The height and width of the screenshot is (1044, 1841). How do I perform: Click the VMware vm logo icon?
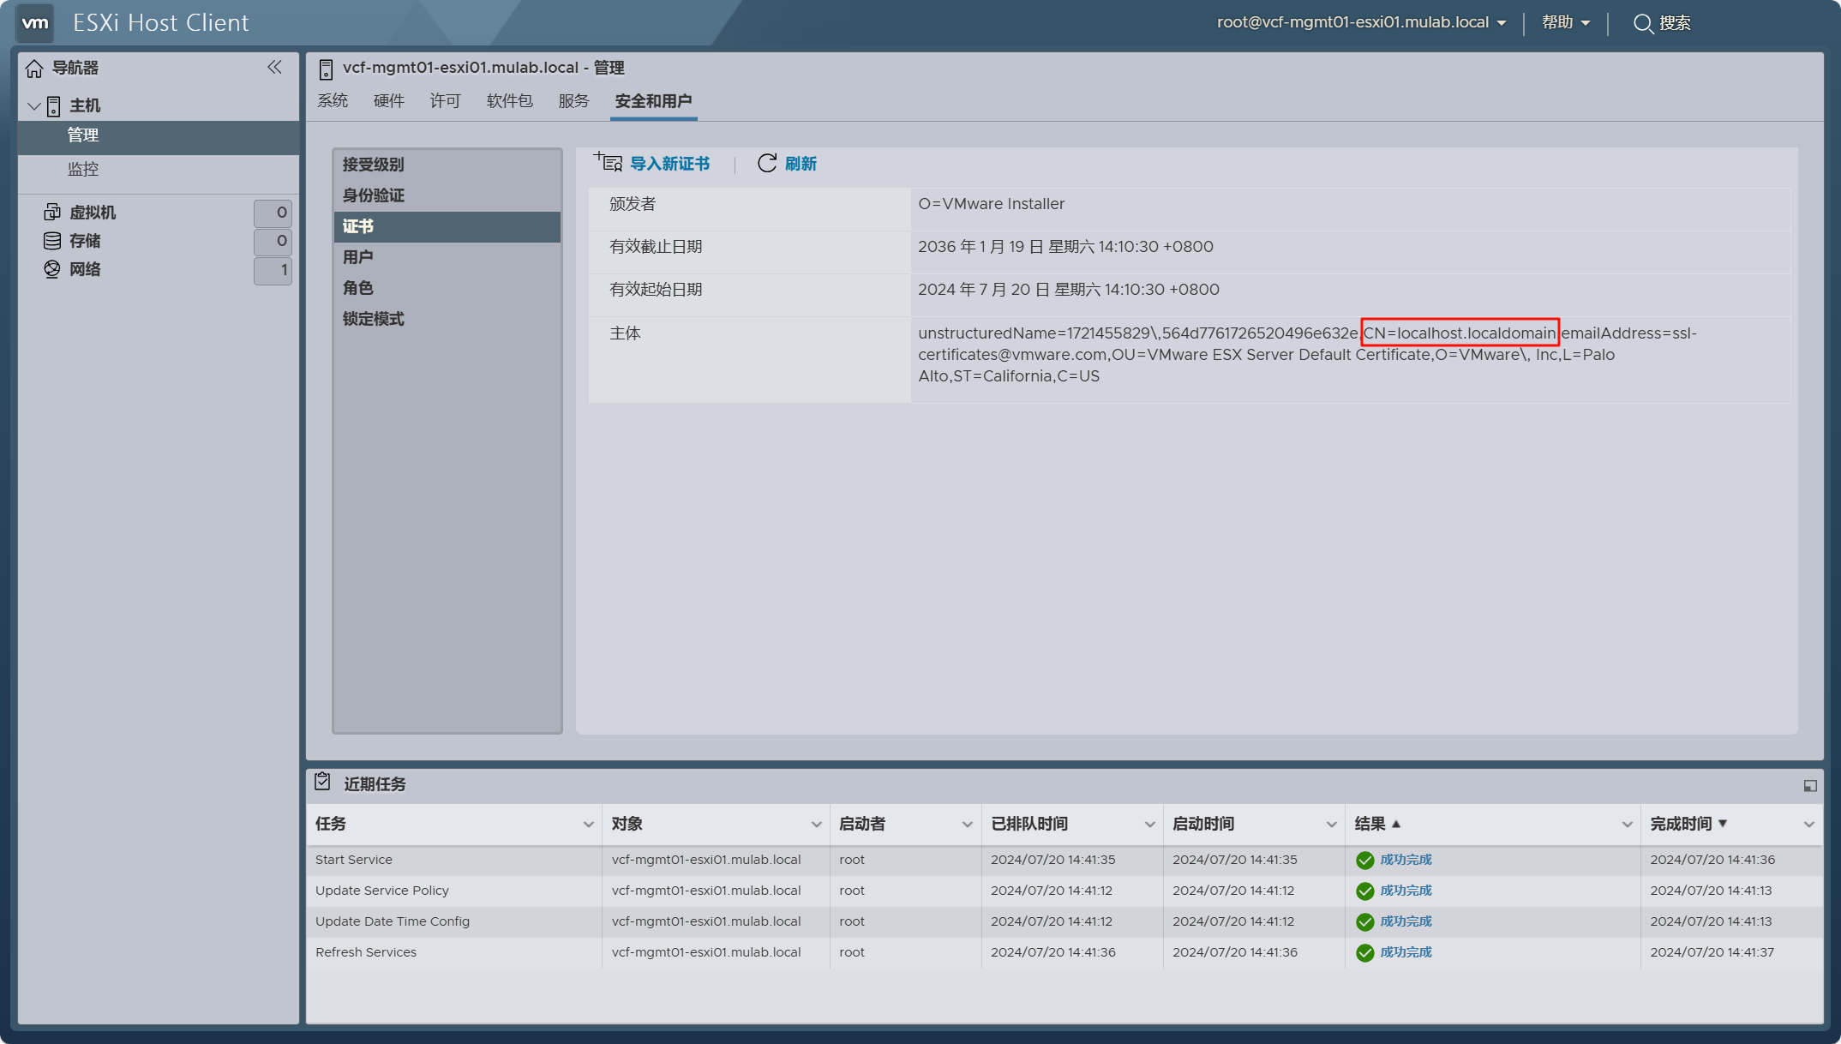[x=35, y=23]
